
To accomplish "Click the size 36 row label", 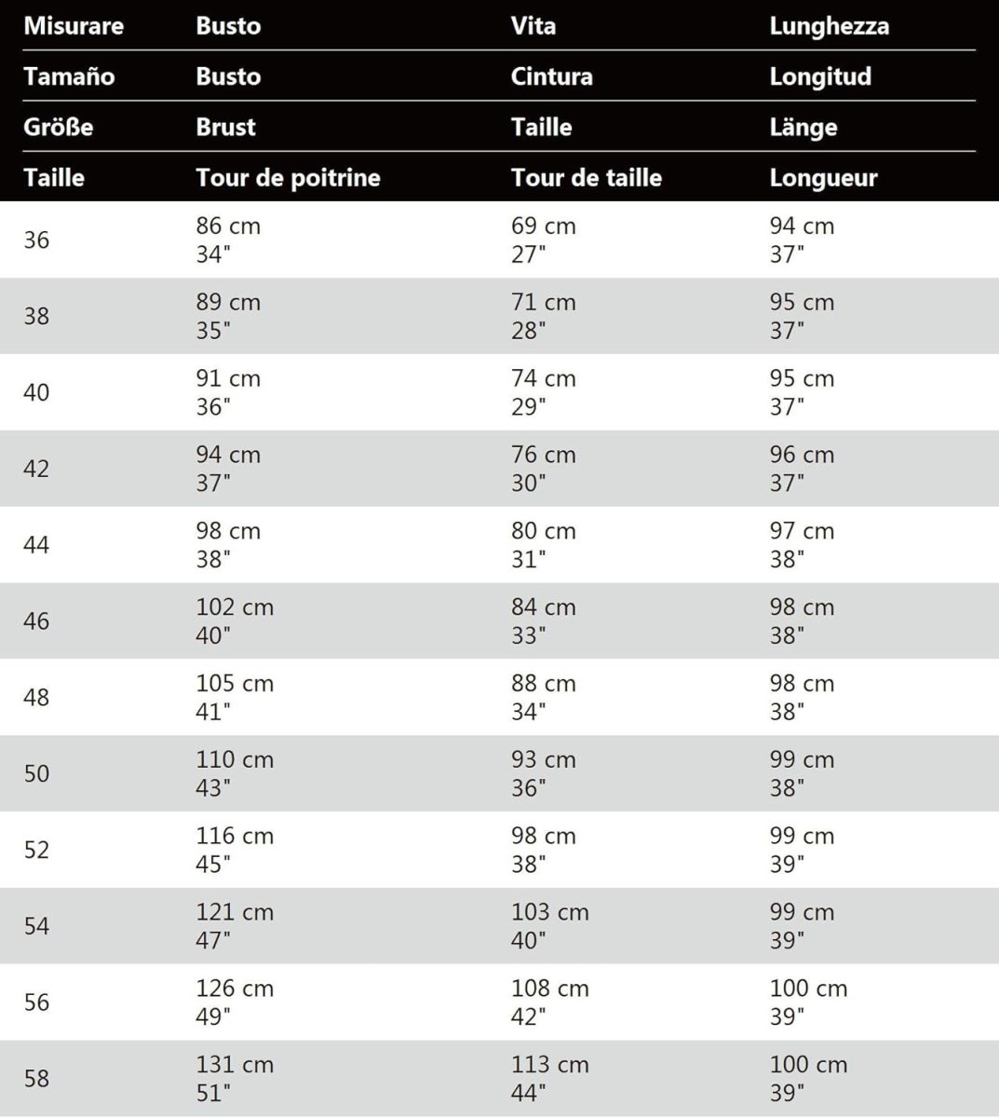I will coord(36,240).
